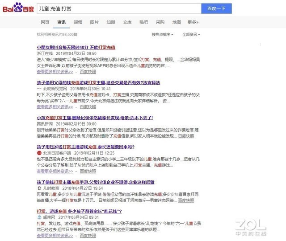Viewport: 286px width, 241px height.
Task: Switch to the 网页 tab
Action: [45, 22]
